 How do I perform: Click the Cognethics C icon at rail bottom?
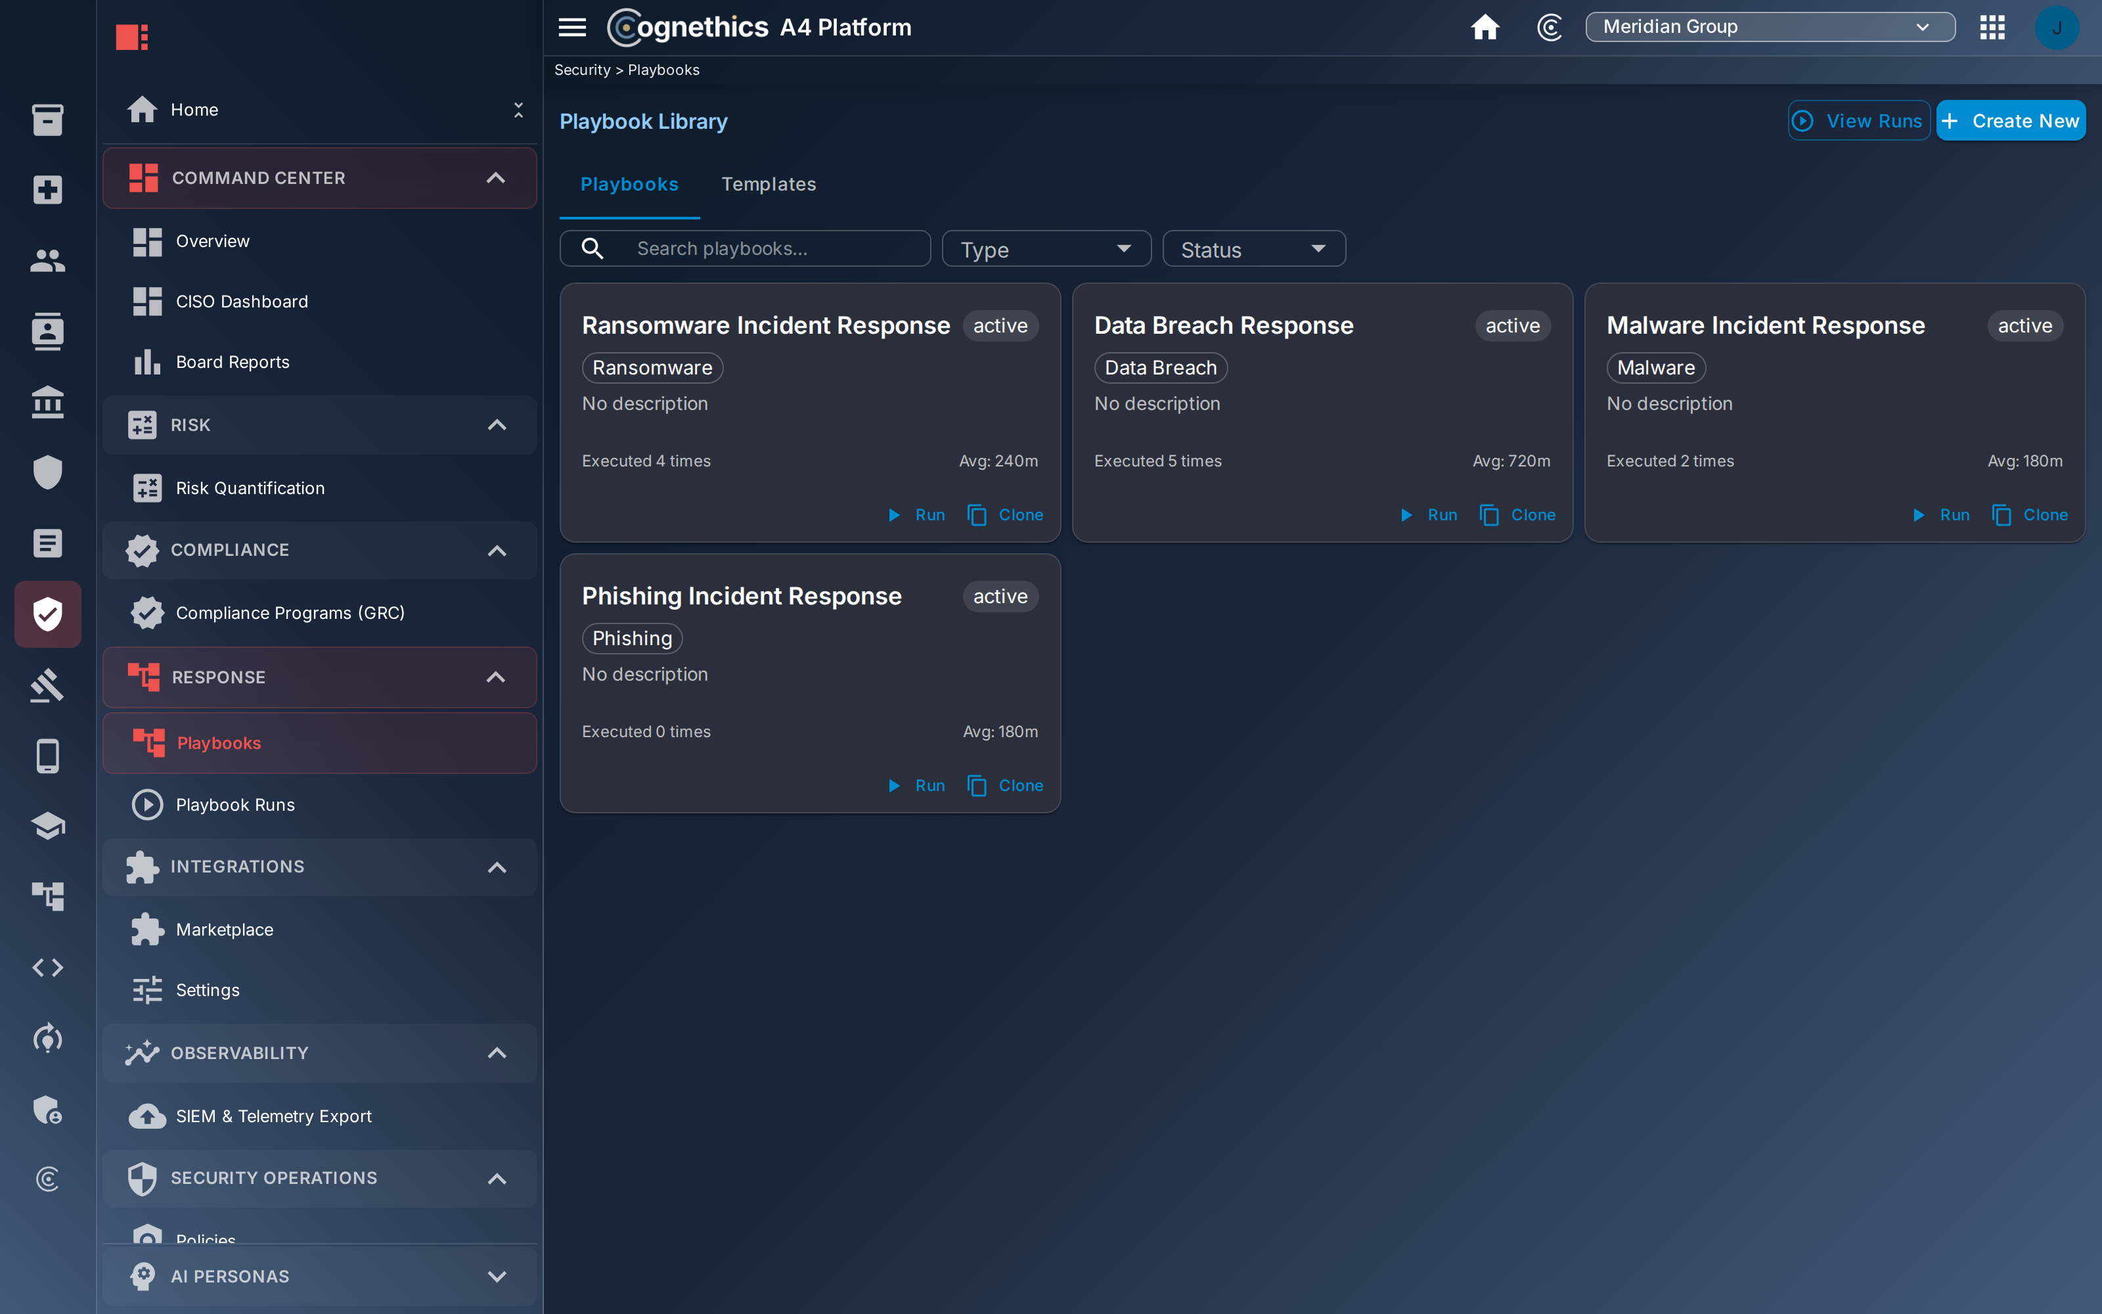pyautogui.click(x=48, y=1179)
